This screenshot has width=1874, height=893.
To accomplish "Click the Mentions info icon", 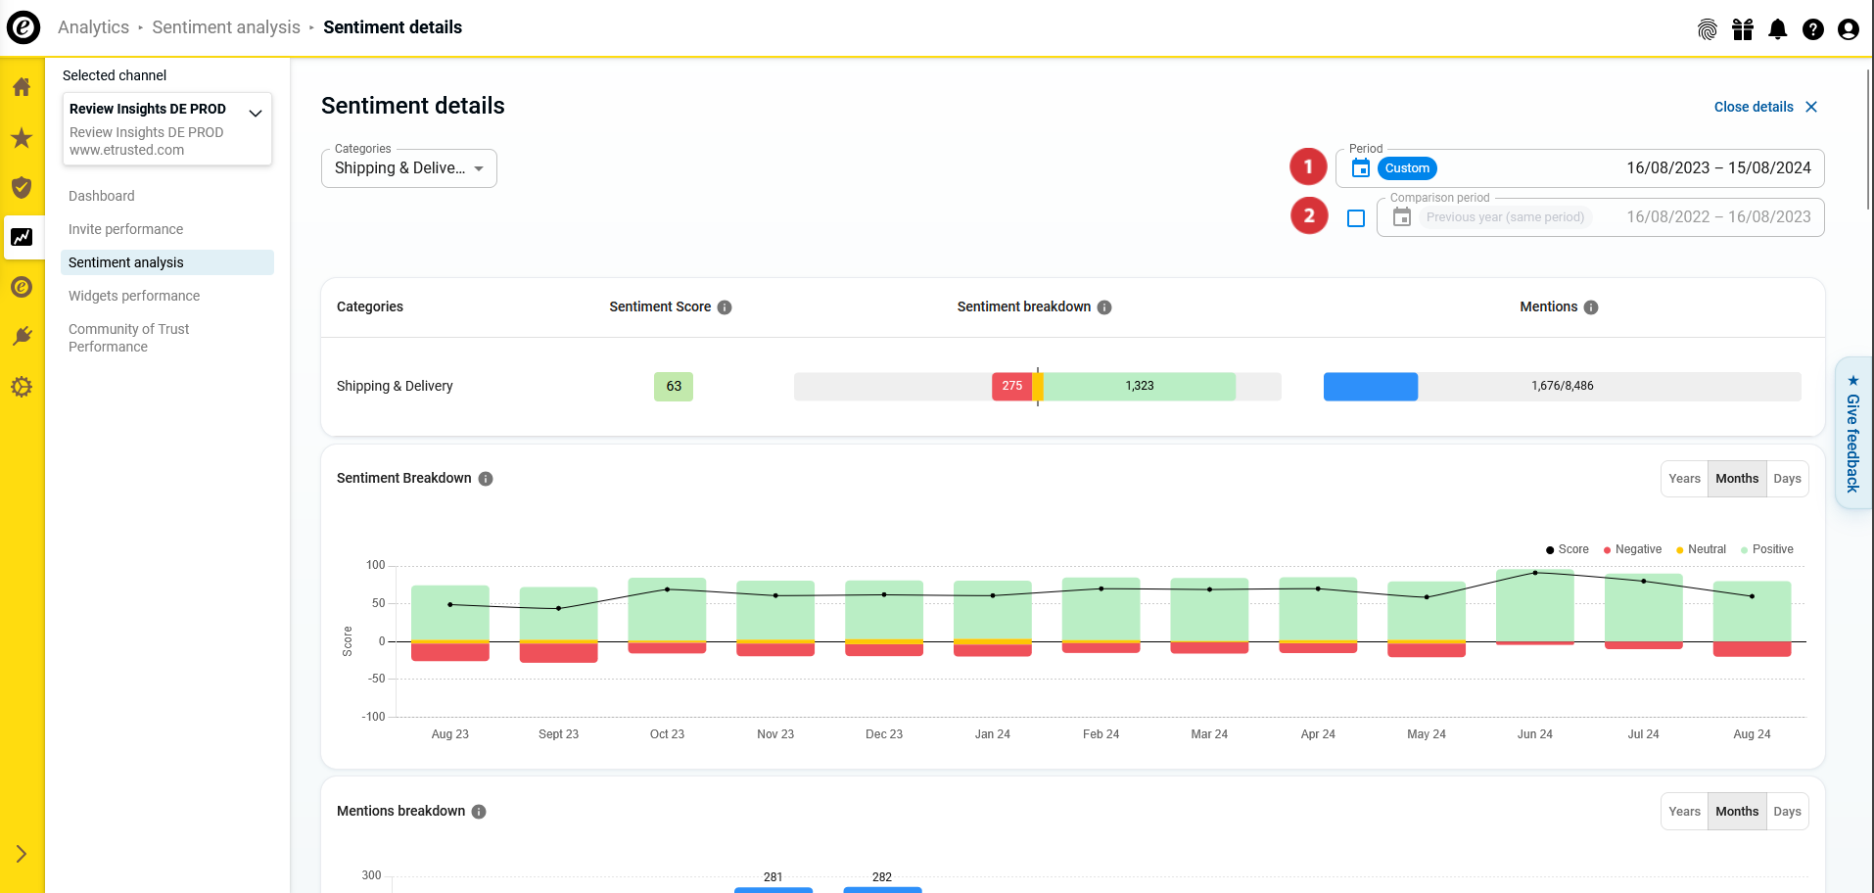I will pos(1591,307).
